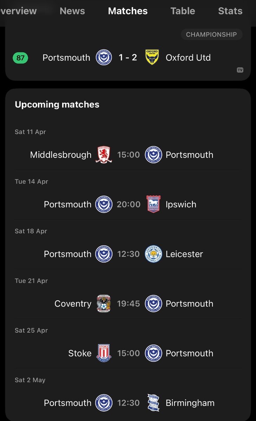This screenshot has height=421, width=256.
Task: Switch to the Table tab
Action: click(x=183, y=11)
